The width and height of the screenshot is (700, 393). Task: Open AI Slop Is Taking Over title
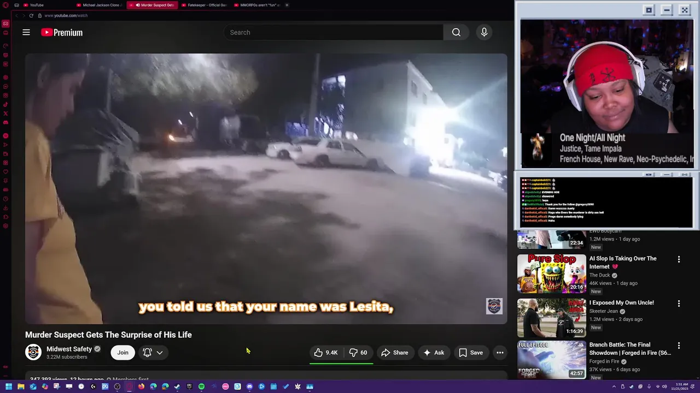click(x=623, y=263)
